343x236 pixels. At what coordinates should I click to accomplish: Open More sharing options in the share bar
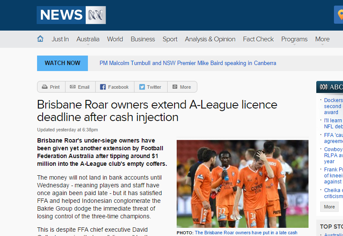[x=182, y=87]
